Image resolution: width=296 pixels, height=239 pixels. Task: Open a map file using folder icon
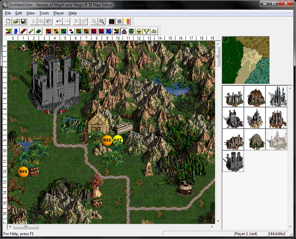tap(16, 21)
